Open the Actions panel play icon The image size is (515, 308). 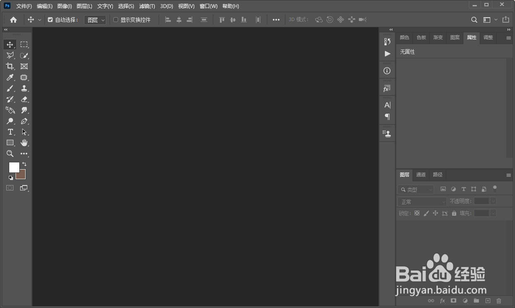click(387, 54)
